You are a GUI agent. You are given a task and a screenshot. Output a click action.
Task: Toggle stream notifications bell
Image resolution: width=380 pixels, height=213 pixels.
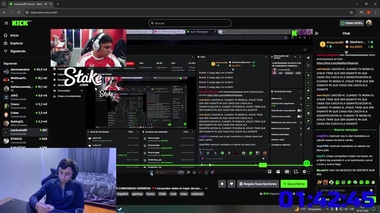(x=222, y=184)
